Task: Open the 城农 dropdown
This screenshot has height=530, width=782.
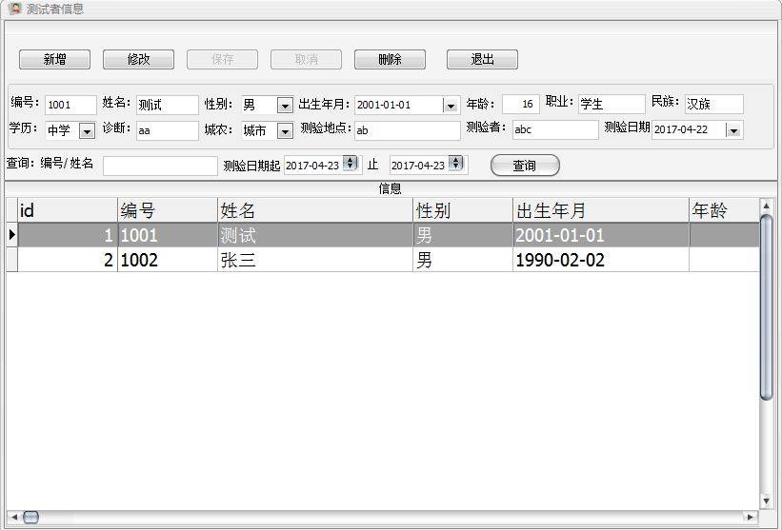Action: click(x=285, y=131)
